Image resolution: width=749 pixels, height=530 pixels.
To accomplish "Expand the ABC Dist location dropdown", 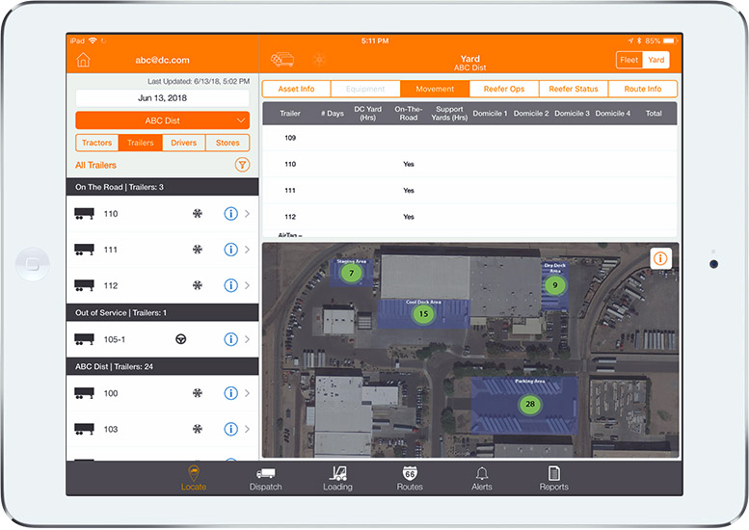I will coord(162,120).
